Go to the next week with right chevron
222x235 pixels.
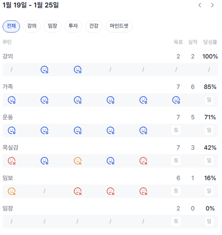212,5
